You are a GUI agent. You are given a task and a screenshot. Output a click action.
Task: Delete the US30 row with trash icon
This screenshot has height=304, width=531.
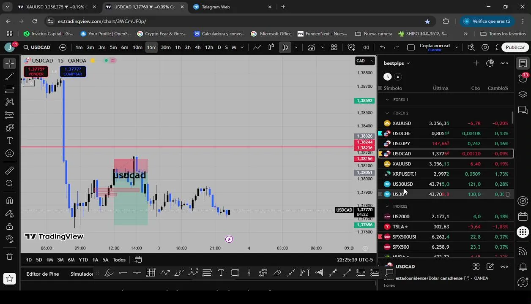[x=508, y=194]
